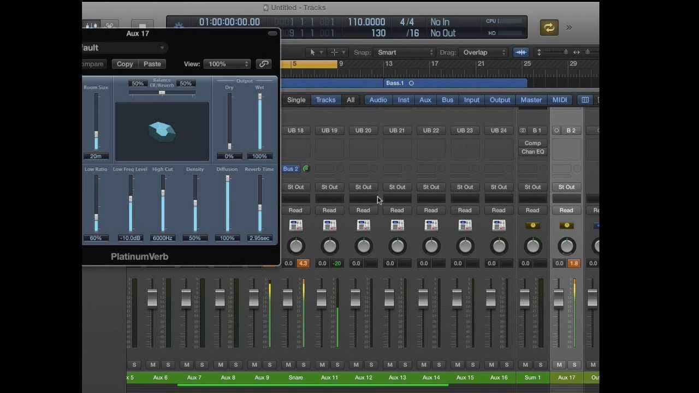Screen dimensions: 699x393
Task: Click the plugin Paste button
Action: coord(152,64)
